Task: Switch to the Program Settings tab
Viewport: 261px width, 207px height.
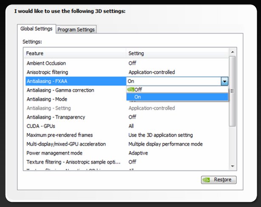Action: (76, 29)
